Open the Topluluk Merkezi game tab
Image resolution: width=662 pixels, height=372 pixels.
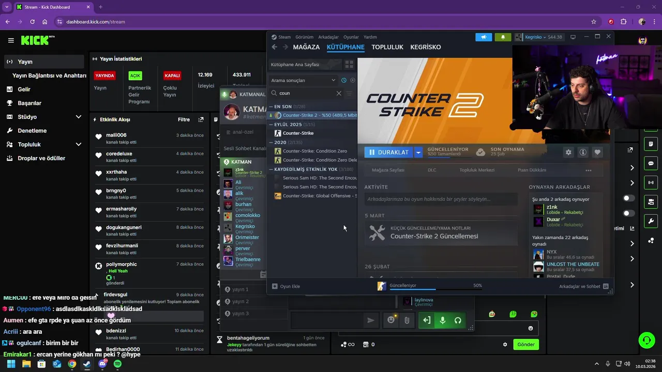[x=477, y=170]
